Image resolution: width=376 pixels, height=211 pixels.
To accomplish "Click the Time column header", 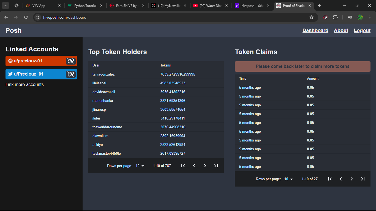I will tap(243, 79).
